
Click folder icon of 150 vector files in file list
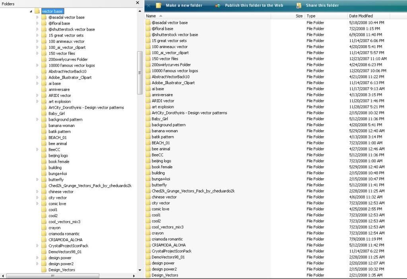coord(148,59)
